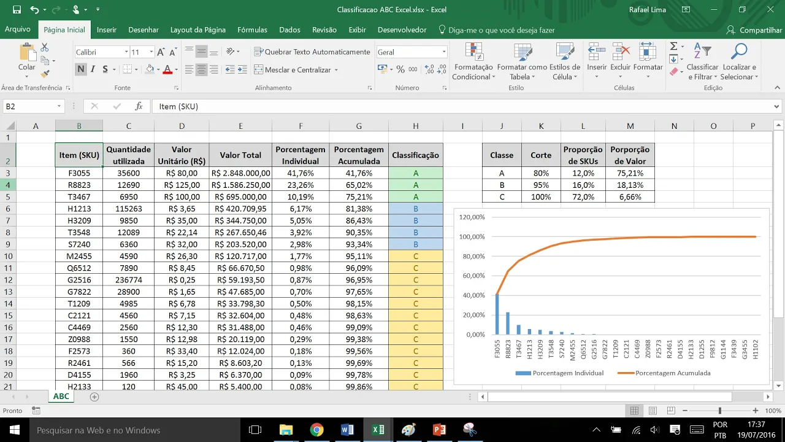Click Diga-me o que você deseja fazer
785x442 pixels.
(497, 30)
